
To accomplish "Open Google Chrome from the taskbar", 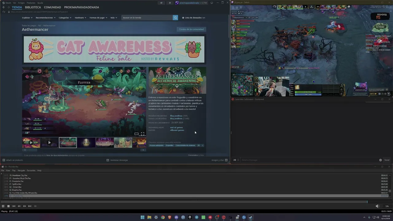I will [163, 217].
